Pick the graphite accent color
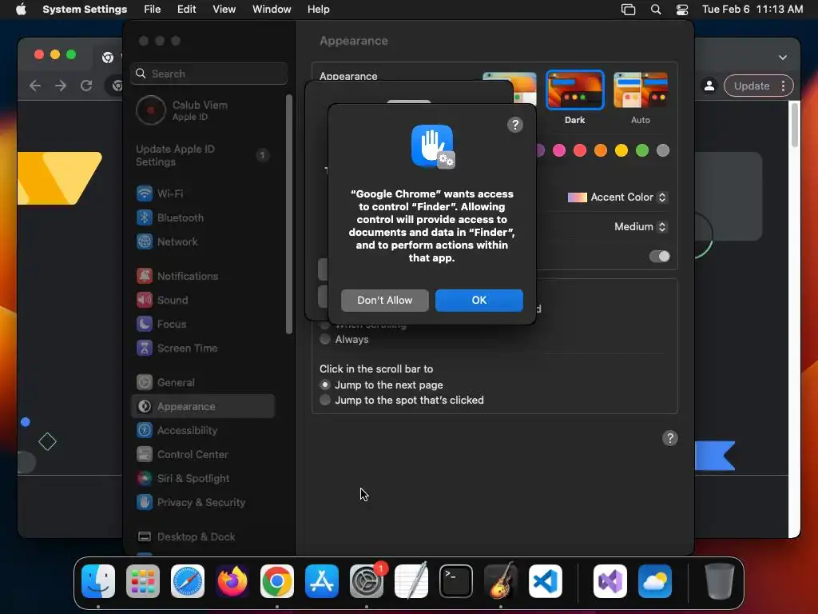 coord(663,151)
